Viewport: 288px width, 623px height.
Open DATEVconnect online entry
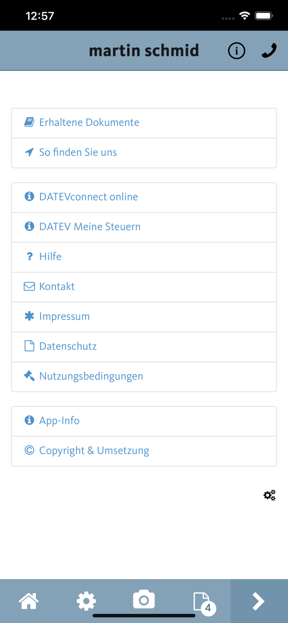(144, 197)
